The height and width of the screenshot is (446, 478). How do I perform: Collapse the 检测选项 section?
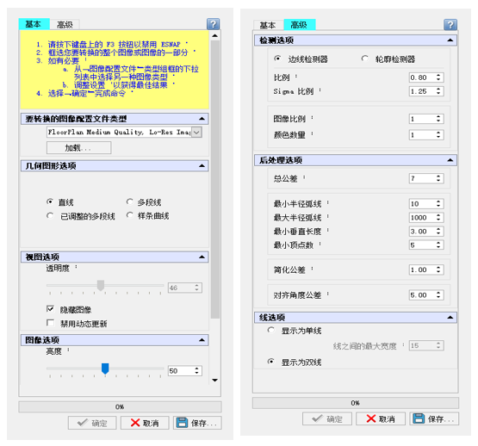click(x=450, y=40)
